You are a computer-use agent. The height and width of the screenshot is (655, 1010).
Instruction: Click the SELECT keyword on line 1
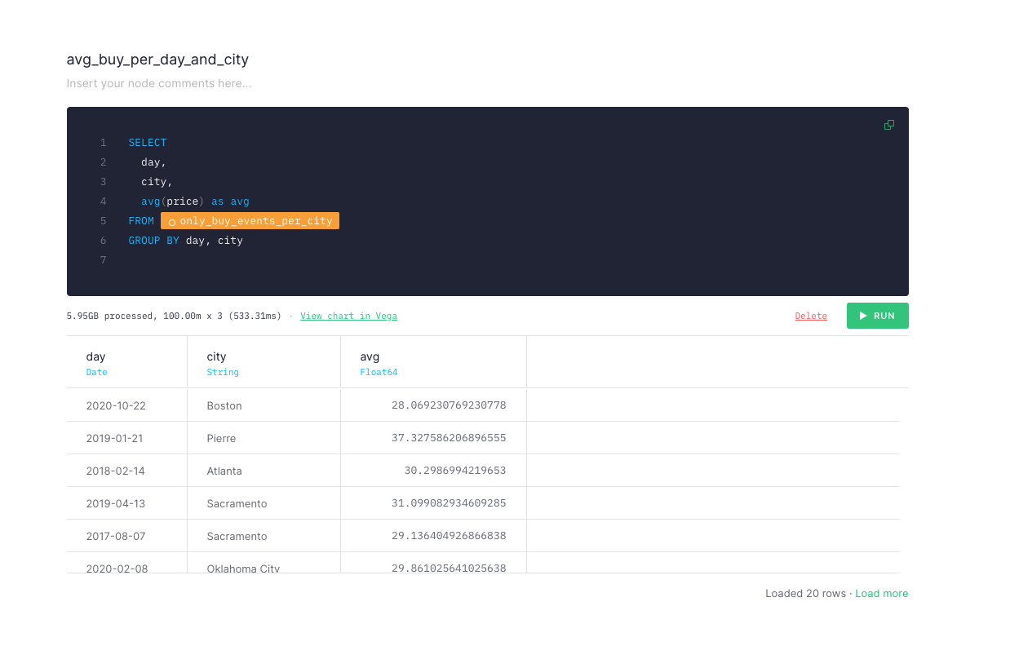pyautogui.click(x=147, y=143)
